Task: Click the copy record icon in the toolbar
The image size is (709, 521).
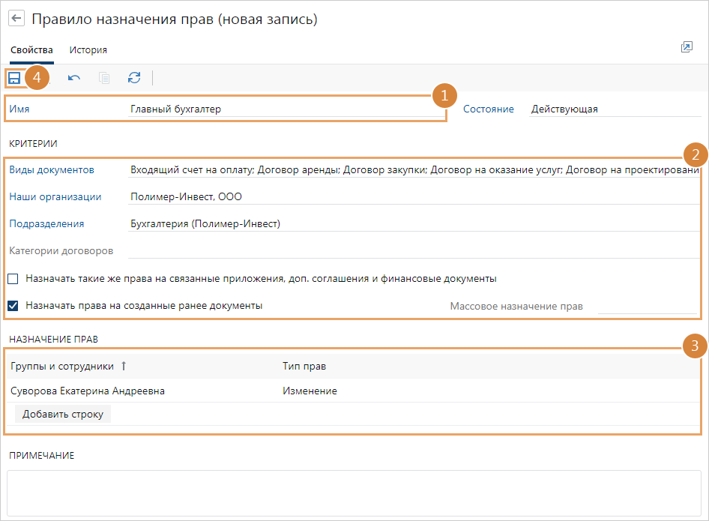Action: [104, 78]
